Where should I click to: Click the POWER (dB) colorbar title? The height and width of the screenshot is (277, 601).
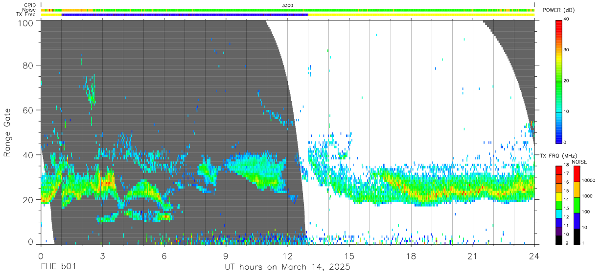tap(558, 10)
